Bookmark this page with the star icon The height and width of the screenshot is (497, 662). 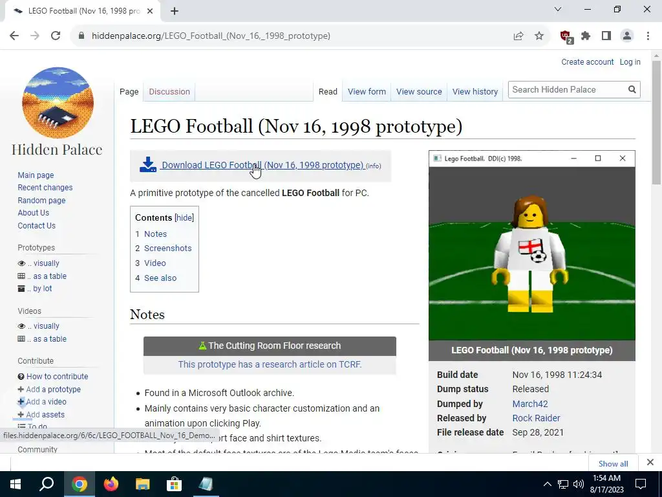click(x=539, y=36)
